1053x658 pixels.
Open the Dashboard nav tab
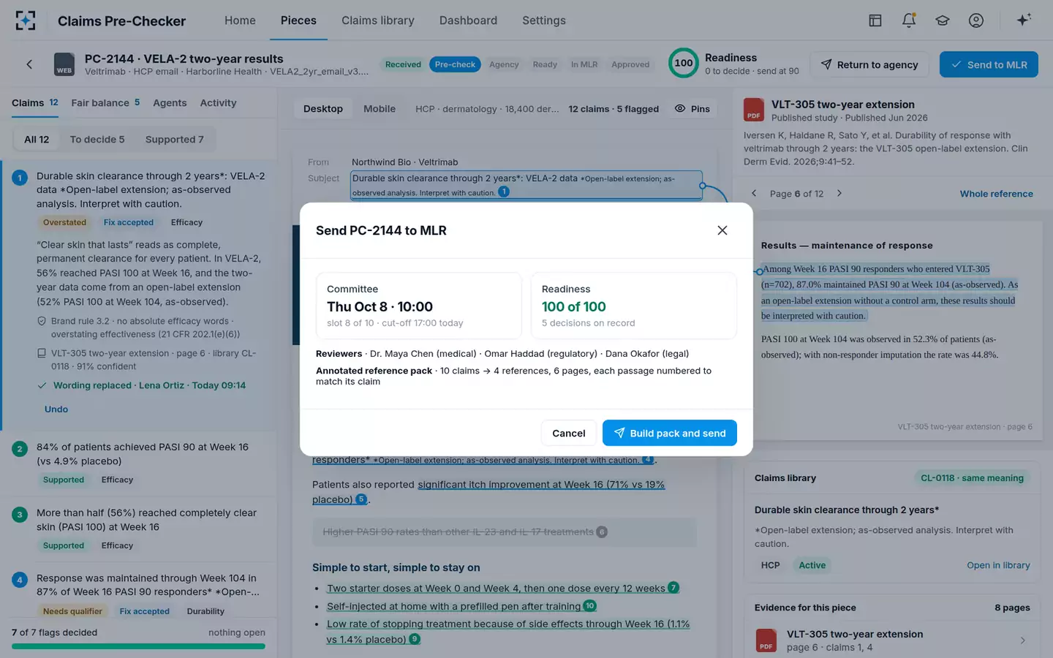(x=468, y=20)
